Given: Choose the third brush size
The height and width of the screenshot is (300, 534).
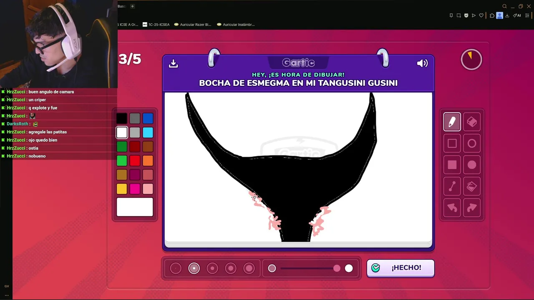Looking at the screenshot, I should [x=212, y=268].
